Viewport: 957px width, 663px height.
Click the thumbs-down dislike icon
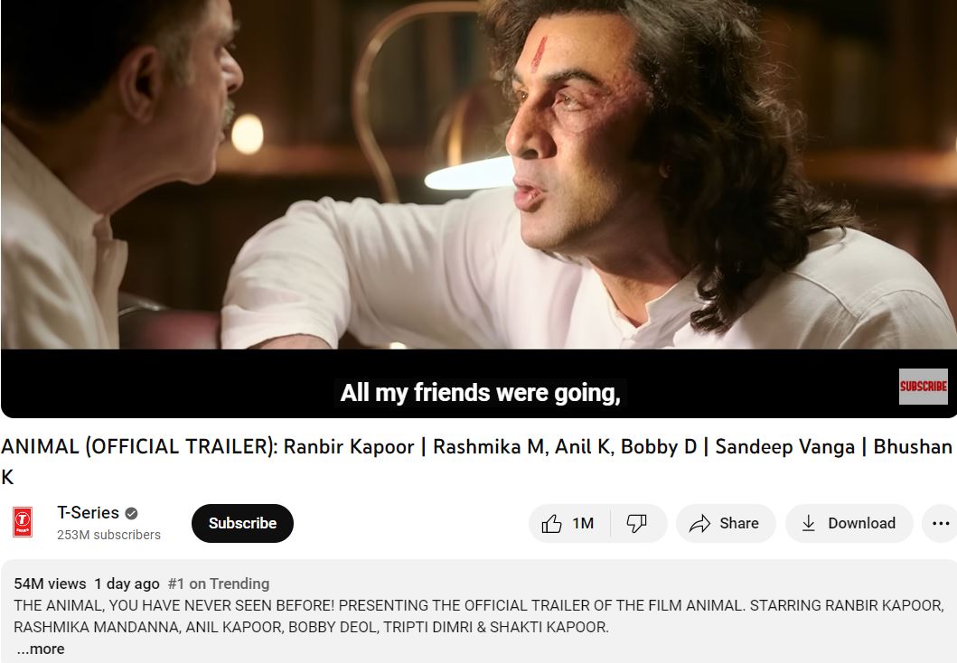(636, 523)
